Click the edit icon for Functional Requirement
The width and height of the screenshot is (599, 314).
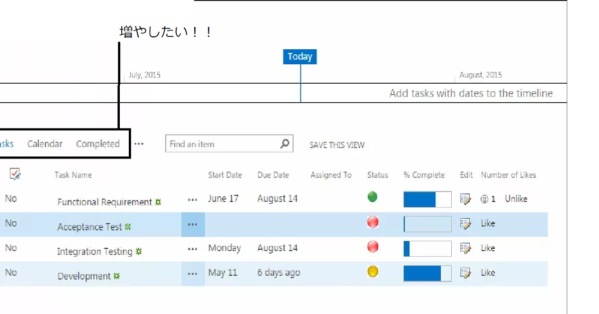point(466,198)
